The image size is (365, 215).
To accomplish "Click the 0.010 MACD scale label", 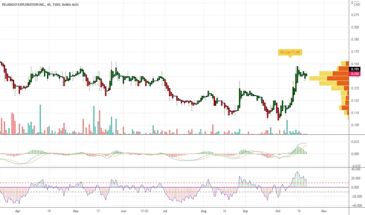I will click(355, 142).
